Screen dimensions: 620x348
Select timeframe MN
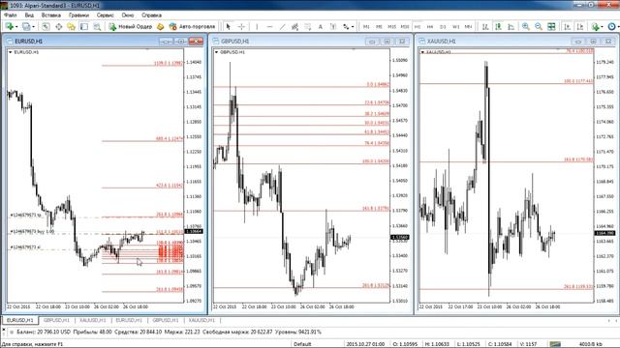tap(468, 26)
